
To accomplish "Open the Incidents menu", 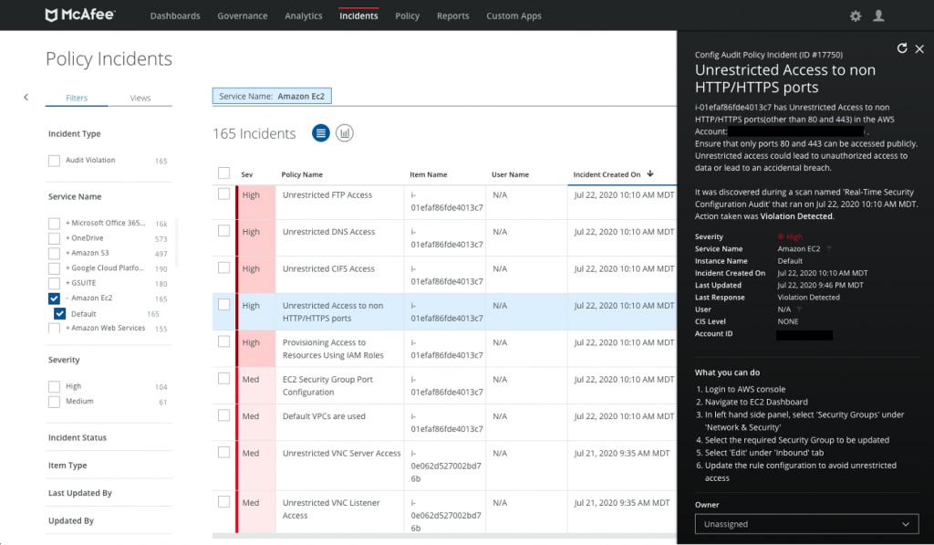I will (358, 16).
